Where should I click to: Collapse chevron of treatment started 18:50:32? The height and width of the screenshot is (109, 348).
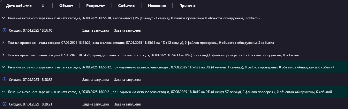click(x=3, y=67)
